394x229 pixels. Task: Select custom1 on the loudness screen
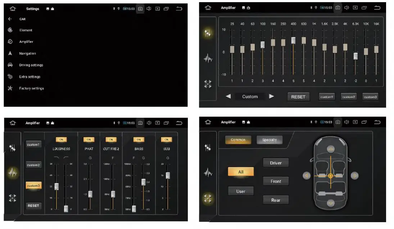(33, 145)
